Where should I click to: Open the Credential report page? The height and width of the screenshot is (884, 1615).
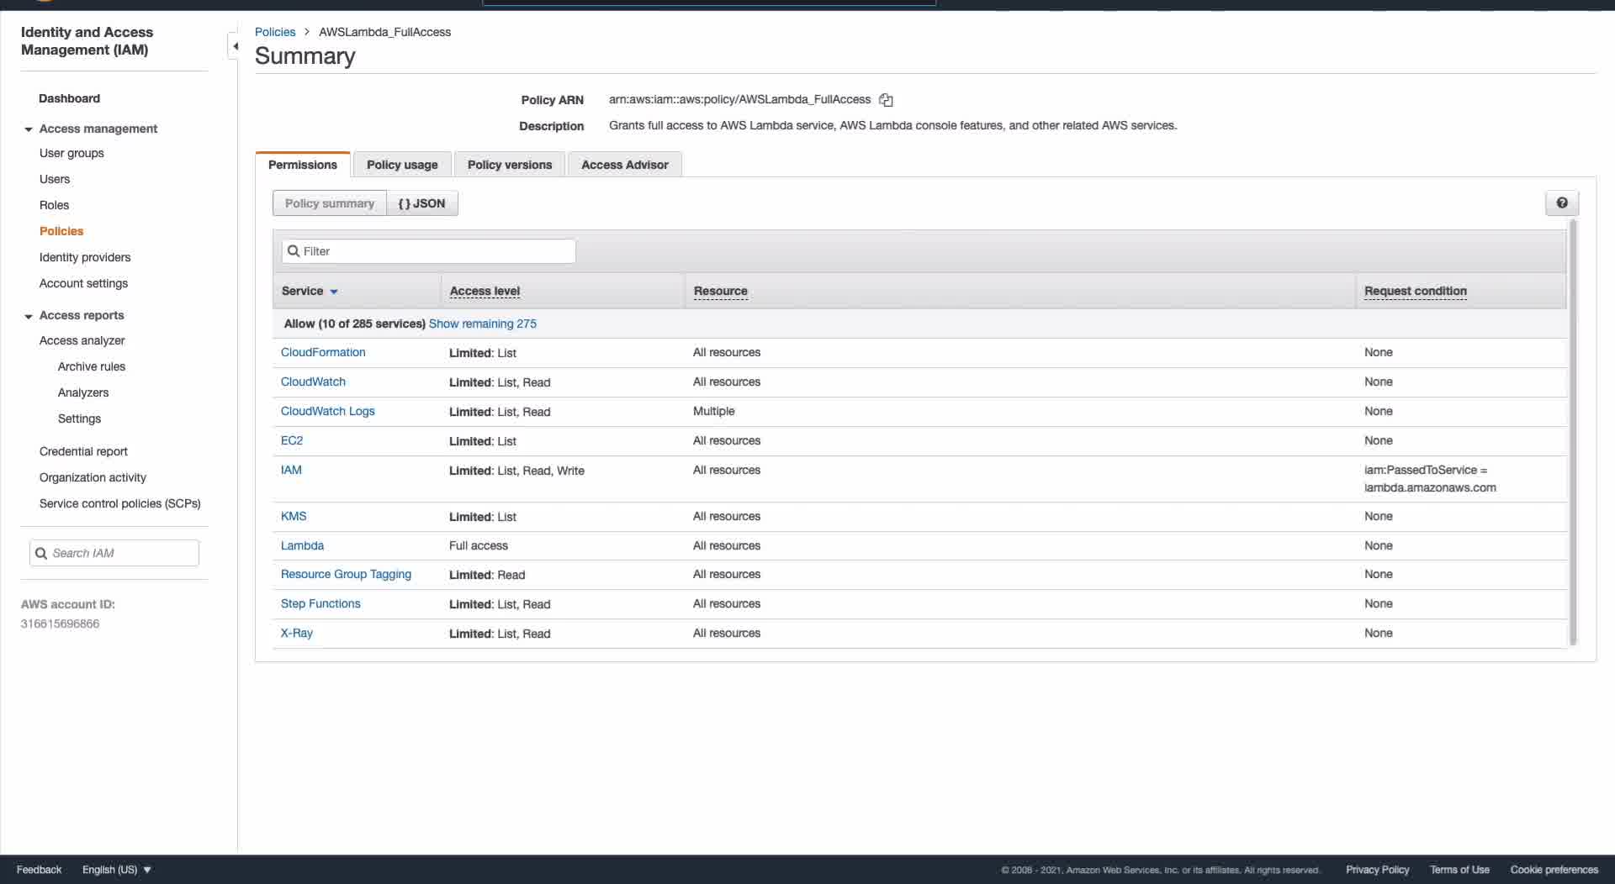click(83, 451)
